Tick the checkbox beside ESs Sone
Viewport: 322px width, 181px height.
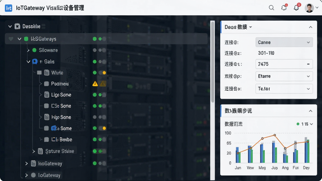coord(47,106)
